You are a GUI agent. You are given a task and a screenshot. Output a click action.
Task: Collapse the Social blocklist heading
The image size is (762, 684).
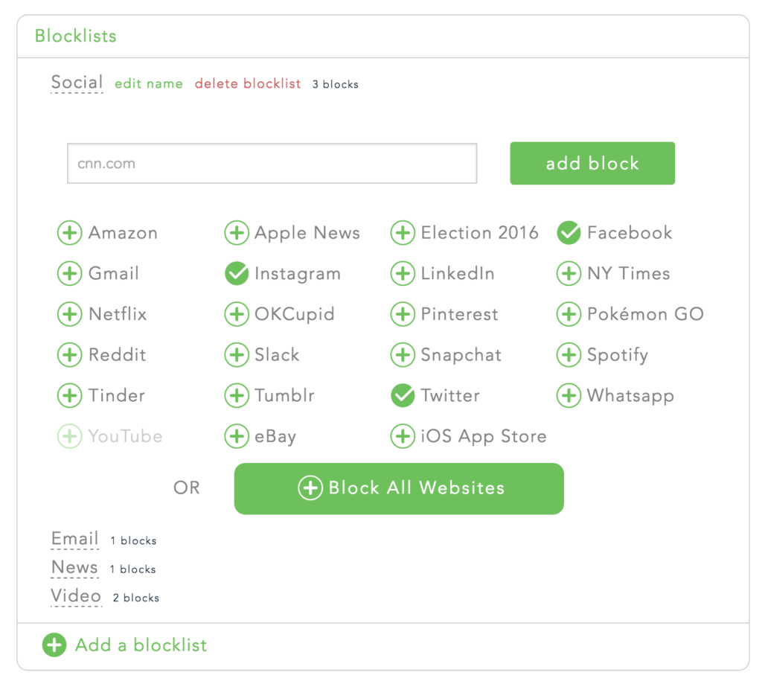click(x=77, y=83)
